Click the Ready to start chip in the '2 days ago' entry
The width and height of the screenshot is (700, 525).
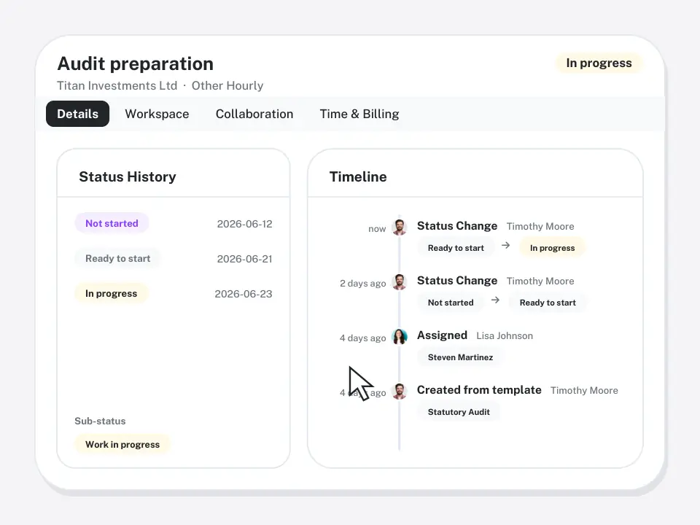548,302
